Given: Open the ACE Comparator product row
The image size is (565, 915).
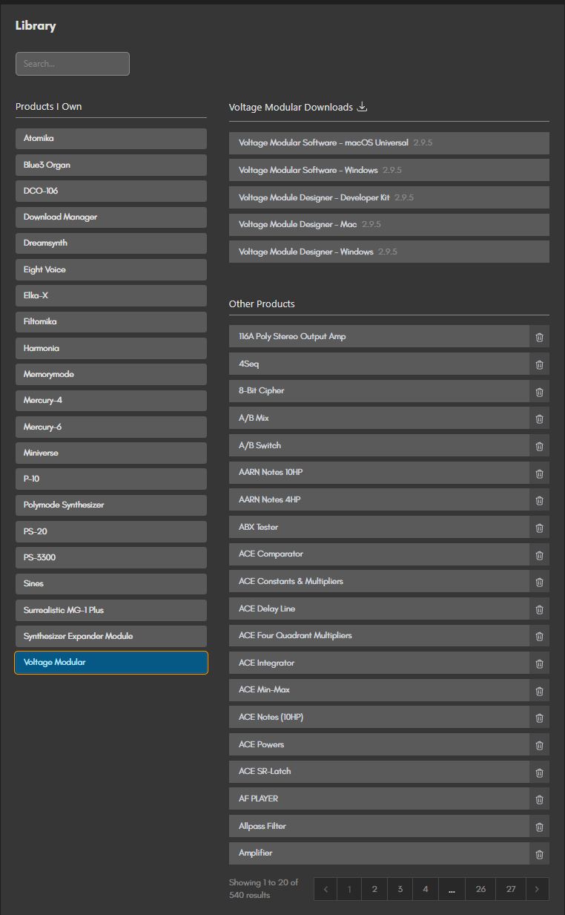Looking at the screenshot, I should pos(379,554).
